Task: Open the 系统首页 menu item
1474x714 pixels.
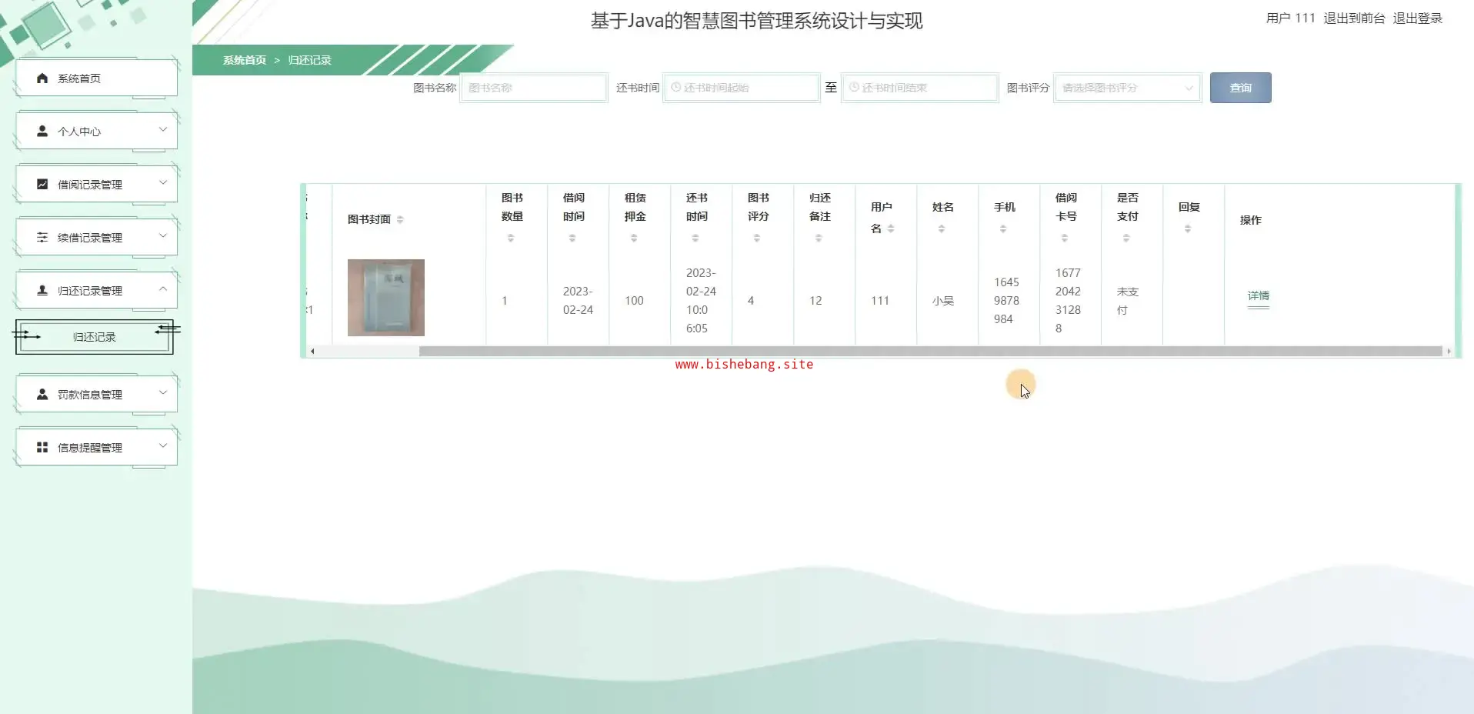Action: pyautogui.click(x=96, y=78)
